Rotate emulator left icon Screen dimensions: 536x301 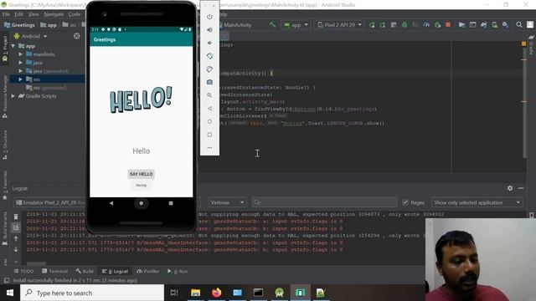[209, 56]
